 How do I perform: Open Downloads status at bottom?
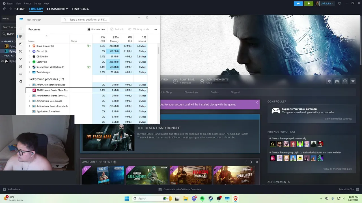[180, 189]
